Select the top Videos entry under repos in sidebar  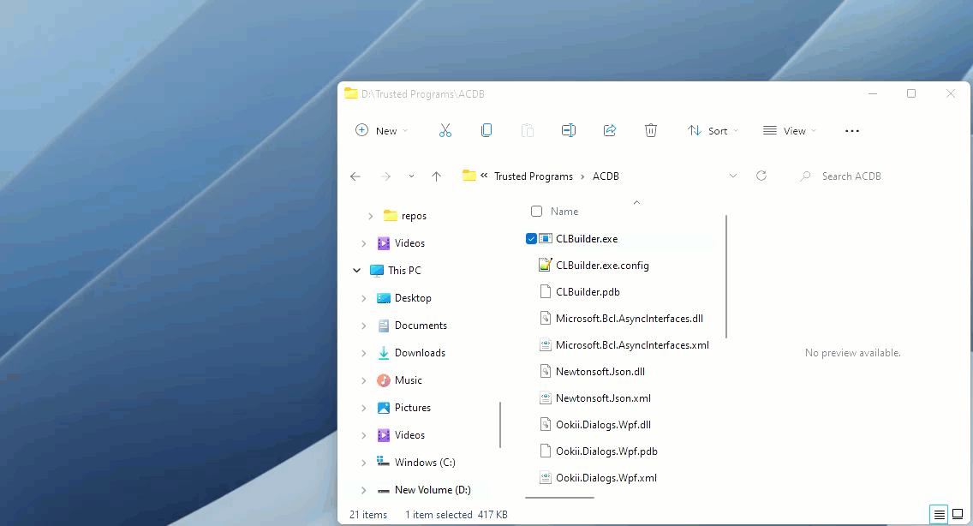(x=409, y=243)
